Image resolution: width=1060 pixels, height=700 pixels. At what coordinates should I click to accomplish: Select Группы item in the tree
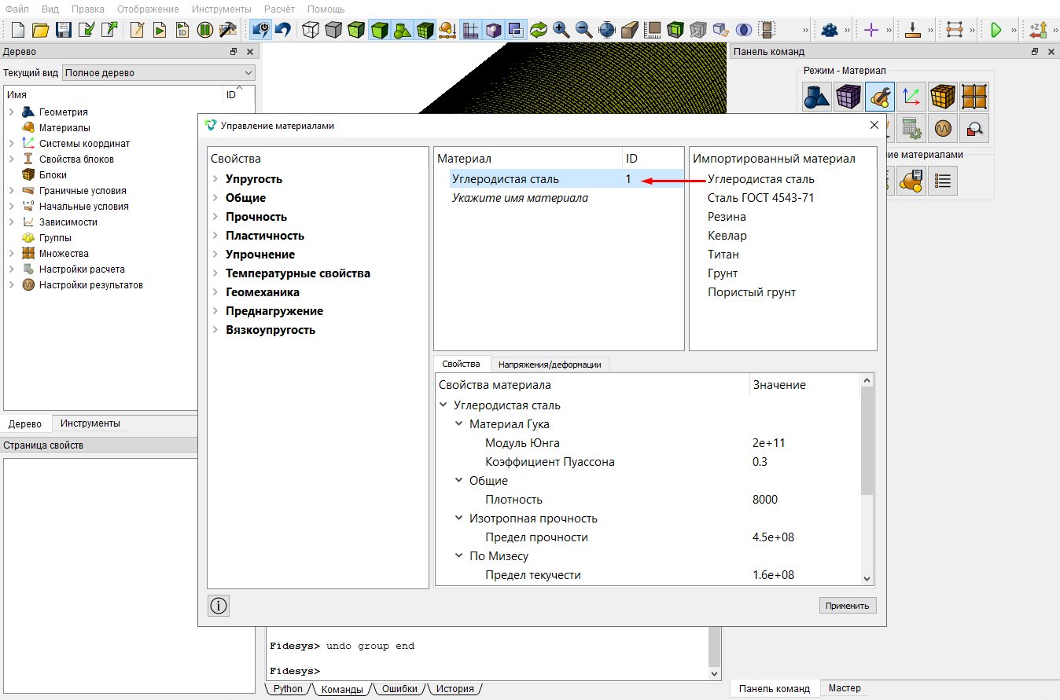point(55,238)
